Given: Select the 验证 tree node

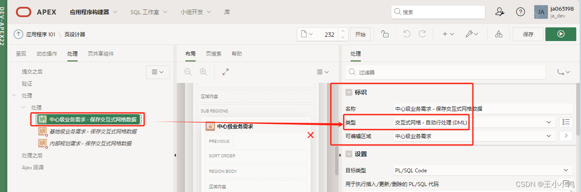Looking at the screenshot, I should point(27,83).
